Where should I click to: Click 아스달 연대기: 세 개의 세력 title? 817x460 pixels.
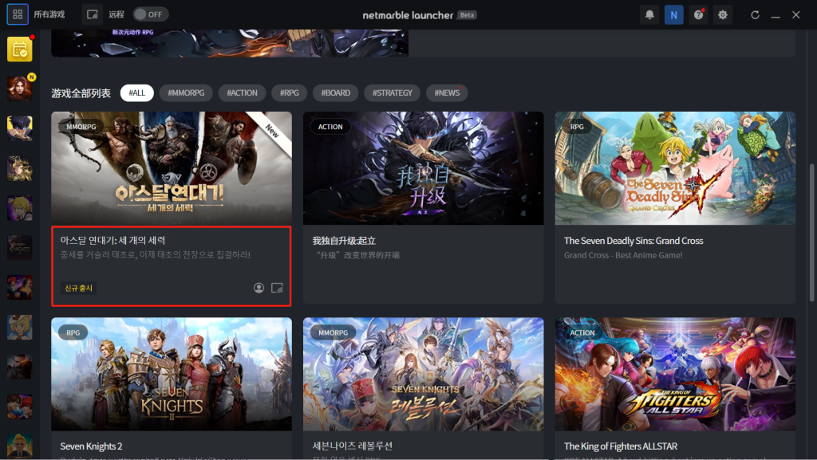tap(112, 241)
